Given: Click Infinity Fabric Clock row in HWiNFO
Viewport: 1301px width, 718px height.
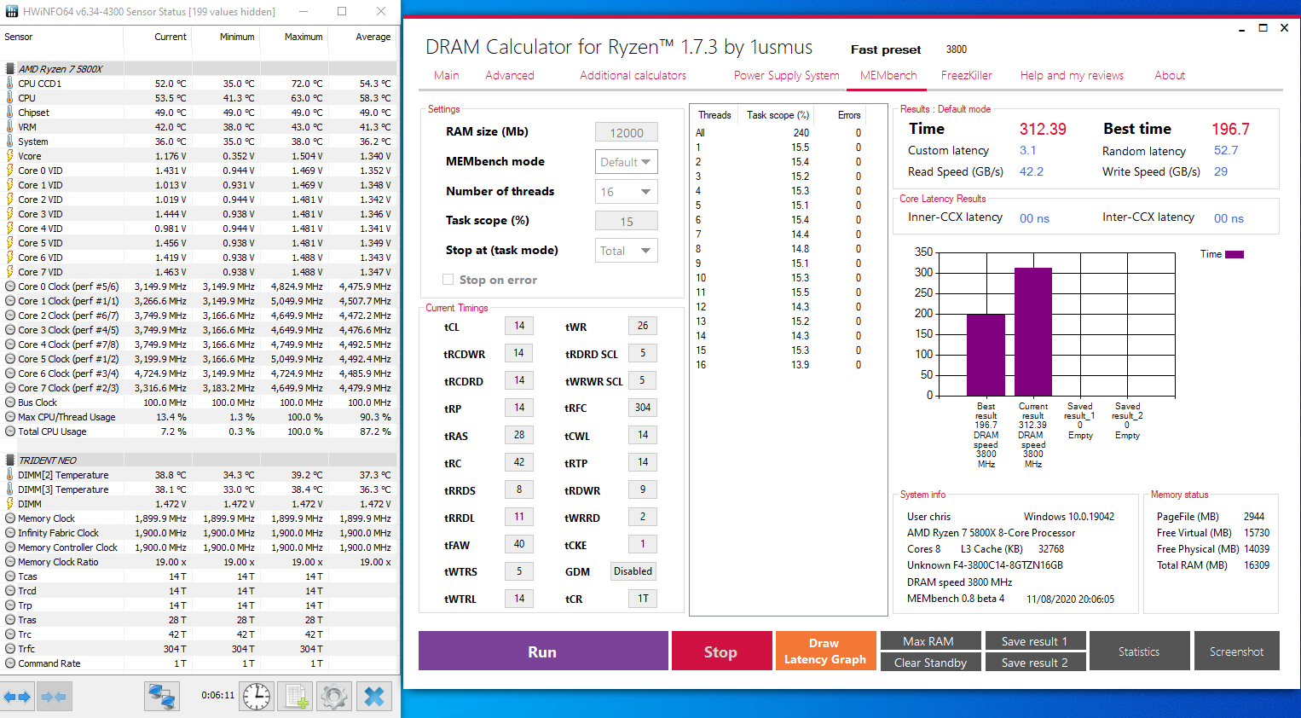Looking at the screenshot, I should tap(199, 533).
